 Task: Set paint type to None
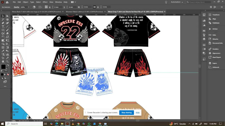click(x=8, y=74)
